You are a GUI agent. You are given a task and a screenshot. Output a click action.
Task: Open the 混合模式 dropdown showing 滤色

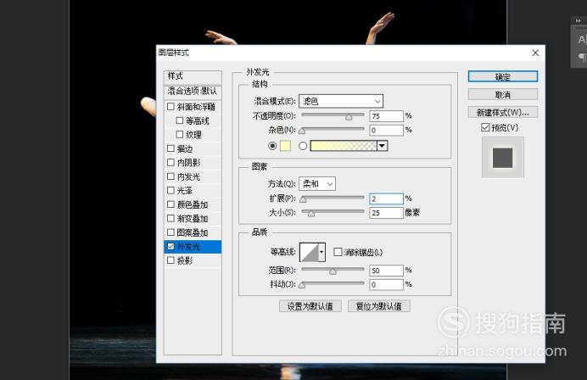click(341, 101)
